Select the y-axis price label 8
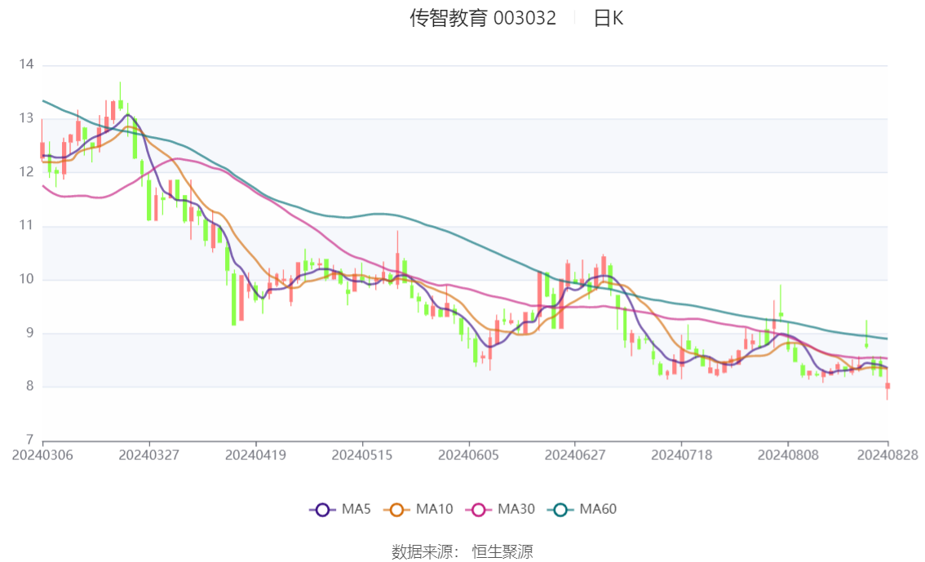925x562 pixels. [30, 387]
